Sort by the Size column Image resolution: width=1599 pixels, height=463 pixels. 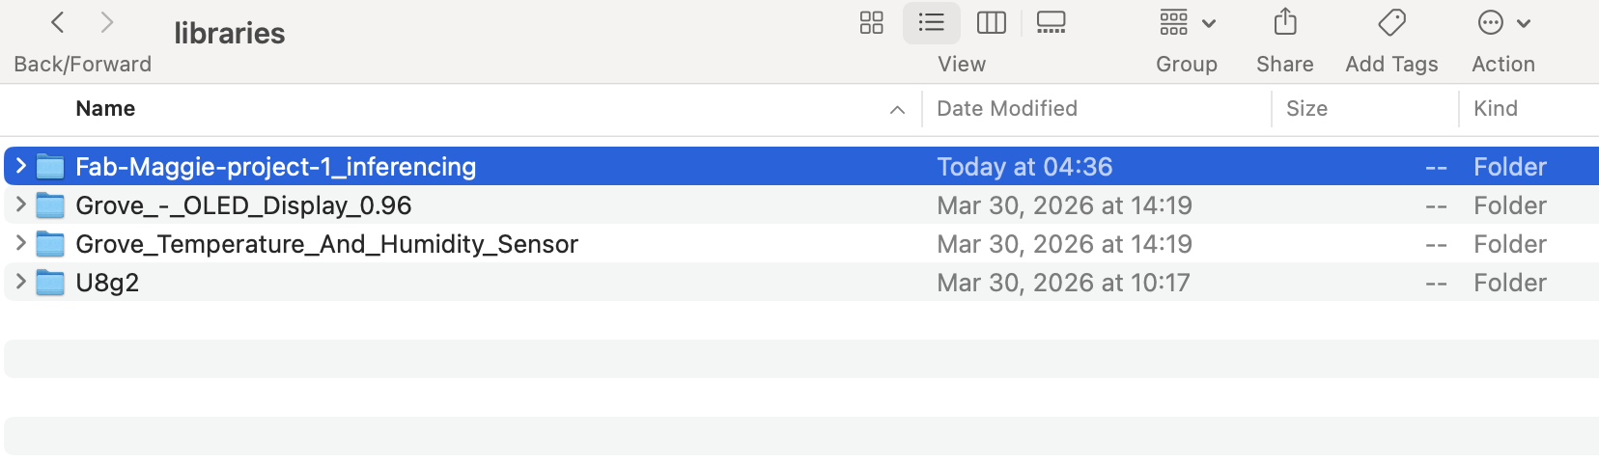point(1306,109)
